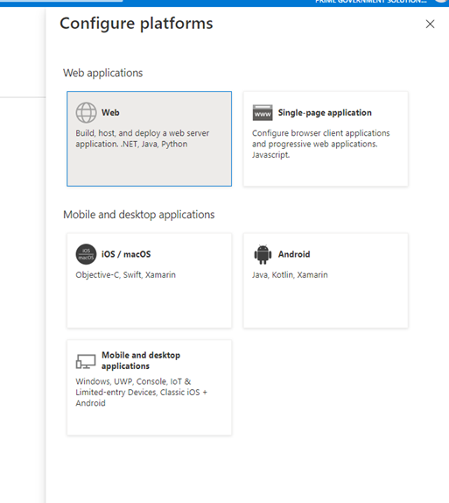
Task: Pick the Android platform label
Action: click(294, 254)
